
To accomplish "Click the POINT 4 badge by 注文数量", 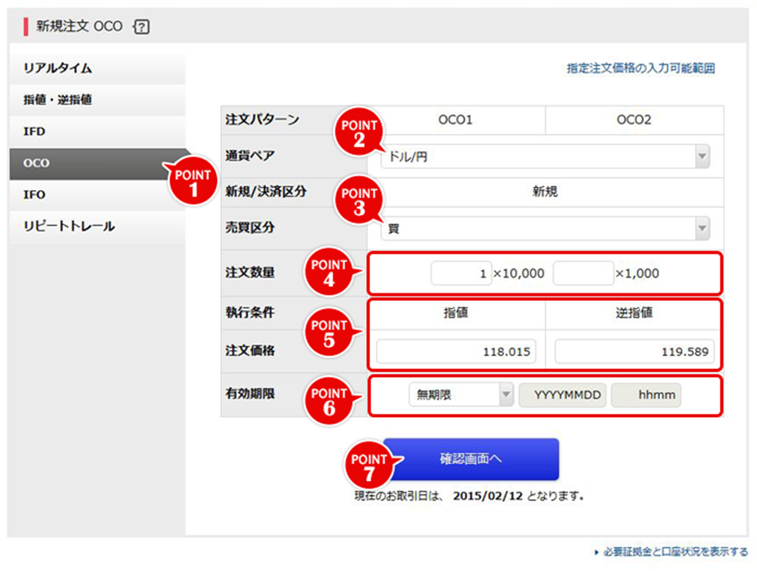I will tap(329, 272).
